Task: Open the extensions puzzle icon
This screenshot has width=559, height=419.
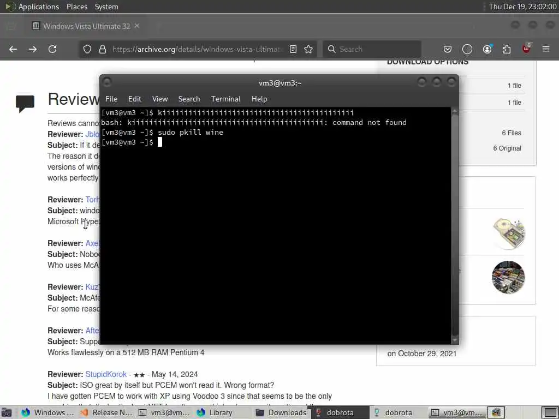Action: tap(507, 49)
